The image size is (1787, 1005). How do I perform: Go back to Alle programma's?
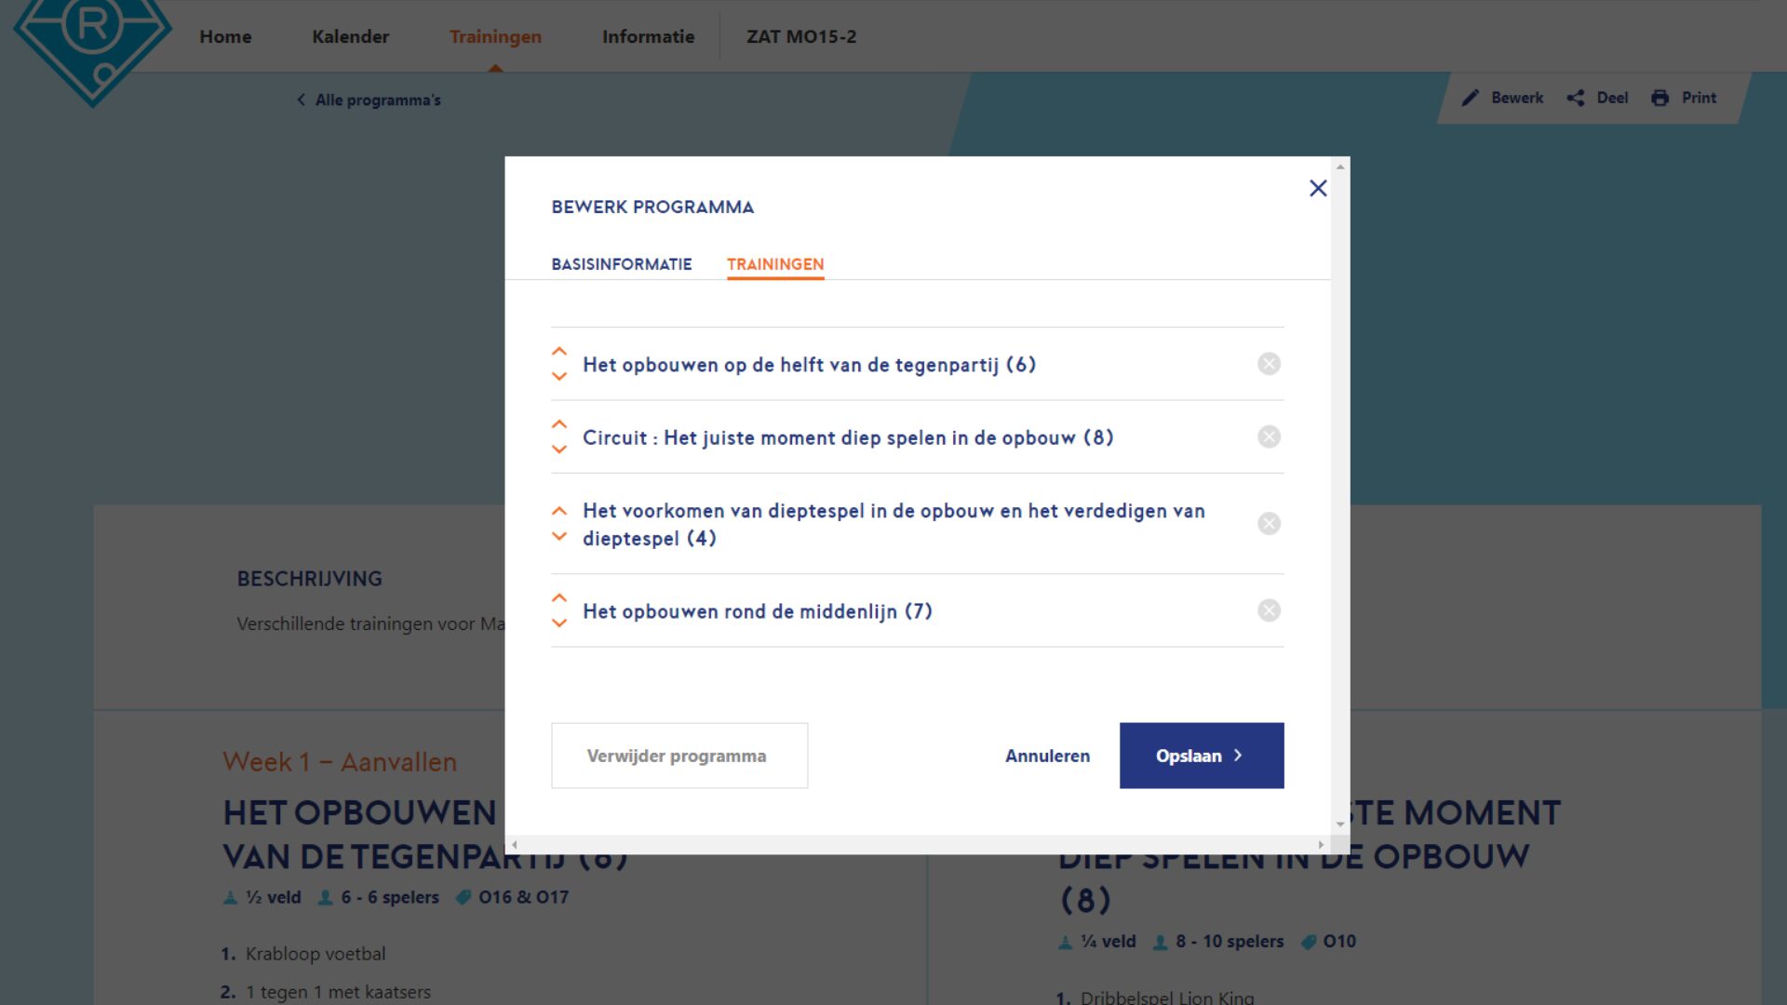pyautogui.click(x=369, y=100)
